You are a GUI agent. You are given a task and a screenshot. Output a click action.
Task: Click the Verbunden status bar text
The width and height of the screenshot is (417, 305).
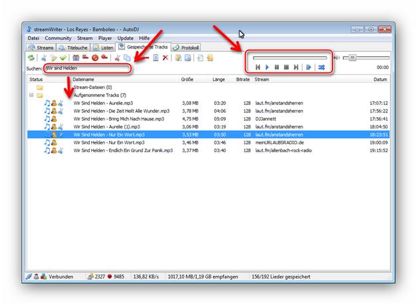pos(61,276)
